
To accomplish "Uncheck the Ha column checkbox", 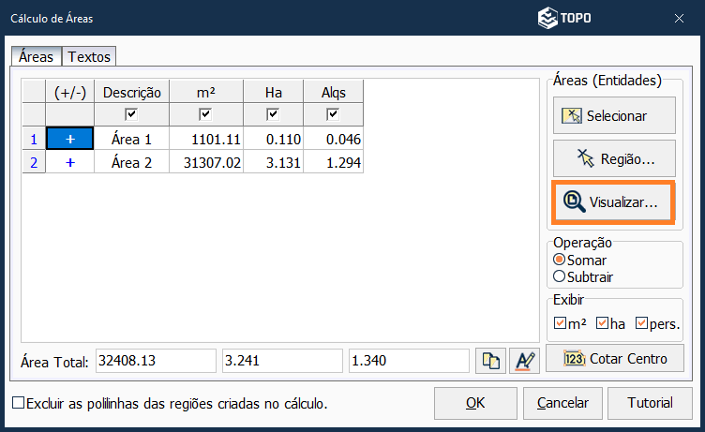I will pyautogui.click(x=273, y=114).
